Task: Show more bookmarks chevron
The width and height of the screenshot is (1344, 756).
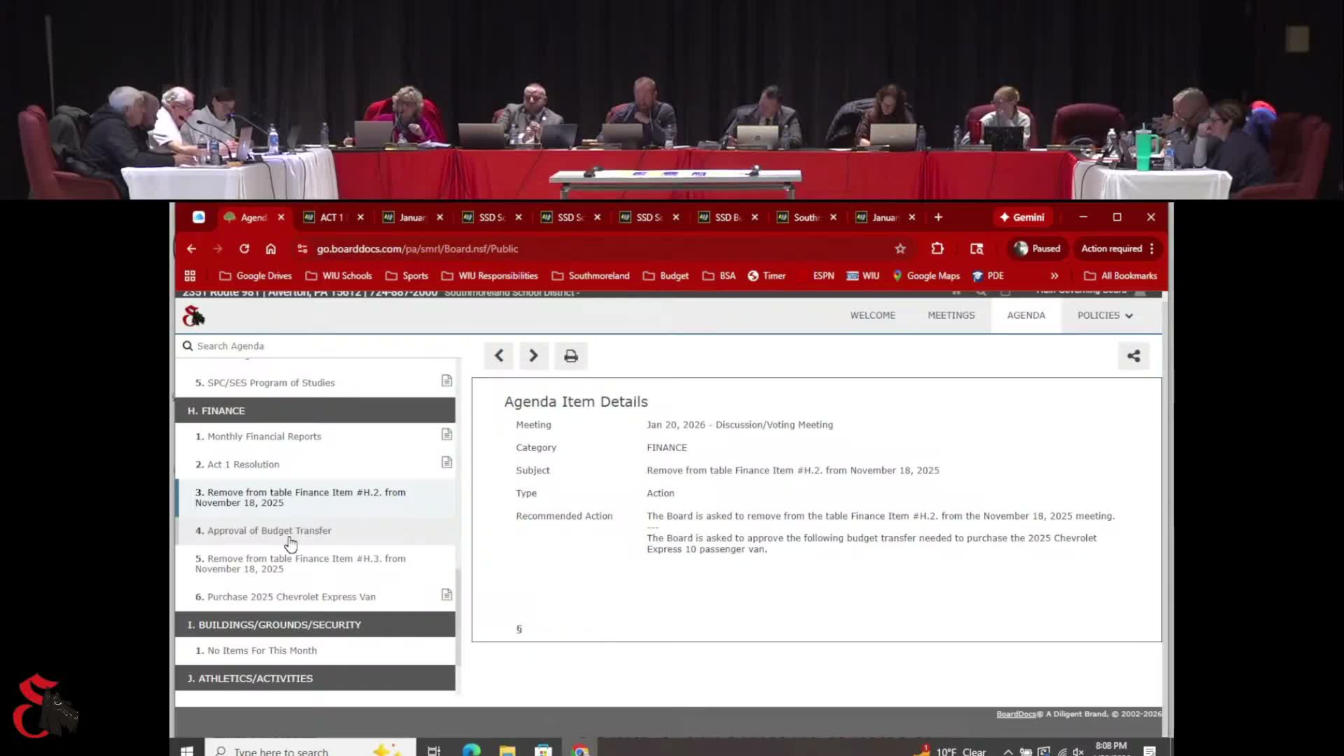Action: coord(1054,276)
